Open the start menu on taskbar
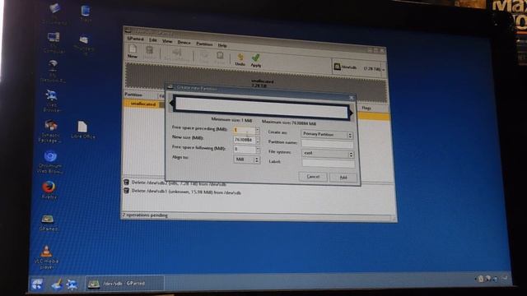Viewport: 527px width, 296px height. (x=36, y=284)
